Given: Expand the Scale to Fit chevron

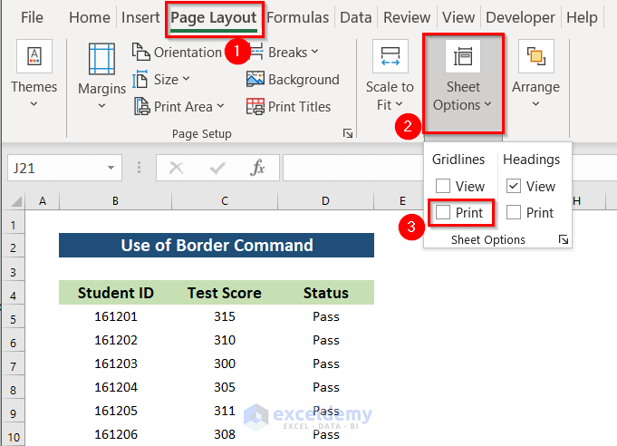Looking at the screenshot, I should (399, 104).
